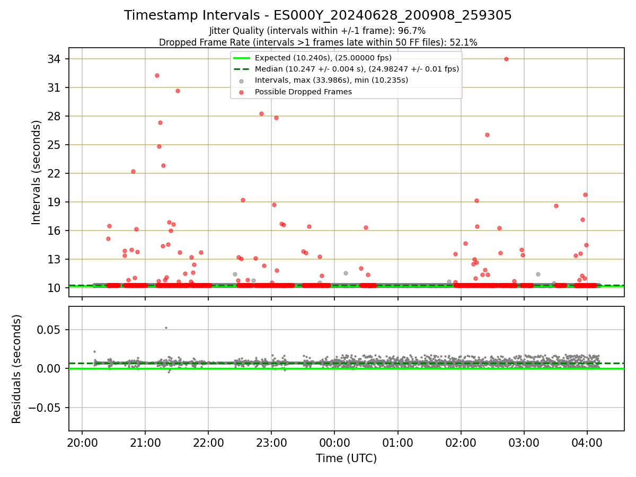The image size is (636, 477).
Task: Click the 'Intervals (seconds)' y-axis label
Action: coord(36,172)
